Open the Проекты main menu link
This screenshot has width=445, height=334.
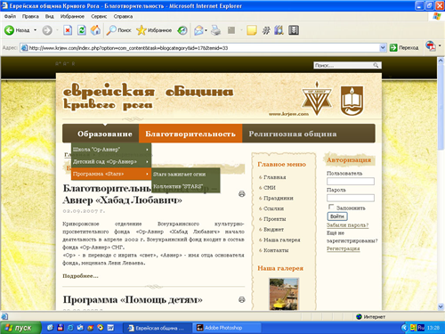275,219
